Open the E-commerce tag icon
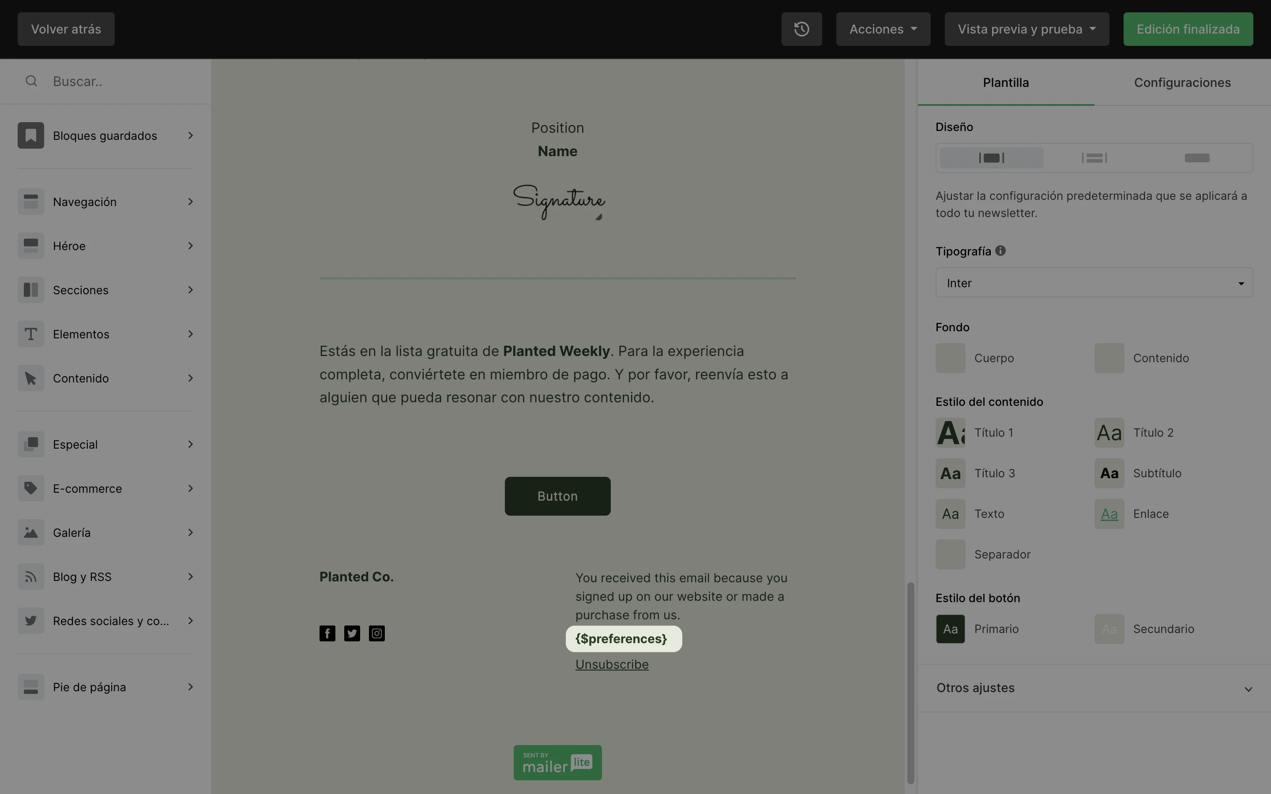Viewport: 1271px width, 794px height. coord(30,488)
